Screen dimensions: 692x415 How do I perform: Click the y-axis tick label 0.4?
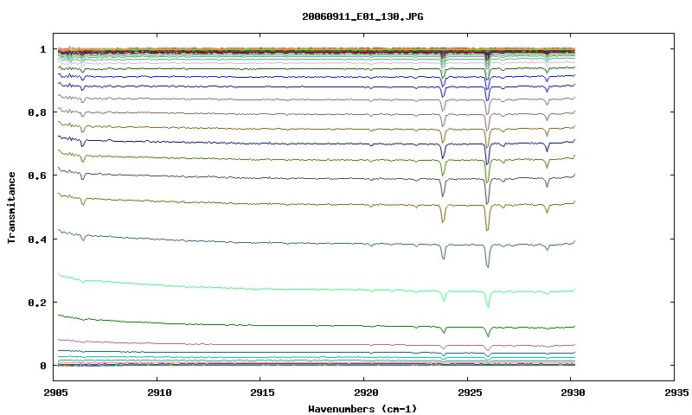[x=37, y=239]
